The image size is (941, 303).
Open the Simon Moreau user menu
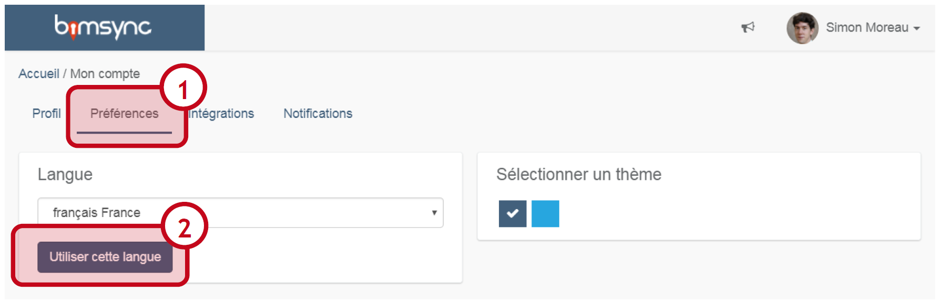point(867,28)
